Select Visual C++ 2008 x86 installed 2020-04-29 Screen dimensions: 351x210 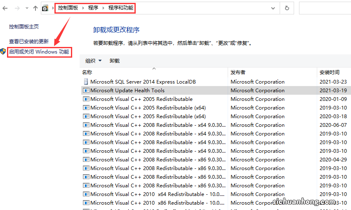pyautogui.click(x=158, y=159)
